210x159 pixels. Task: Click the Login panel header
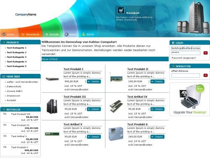tap(190, 43)
